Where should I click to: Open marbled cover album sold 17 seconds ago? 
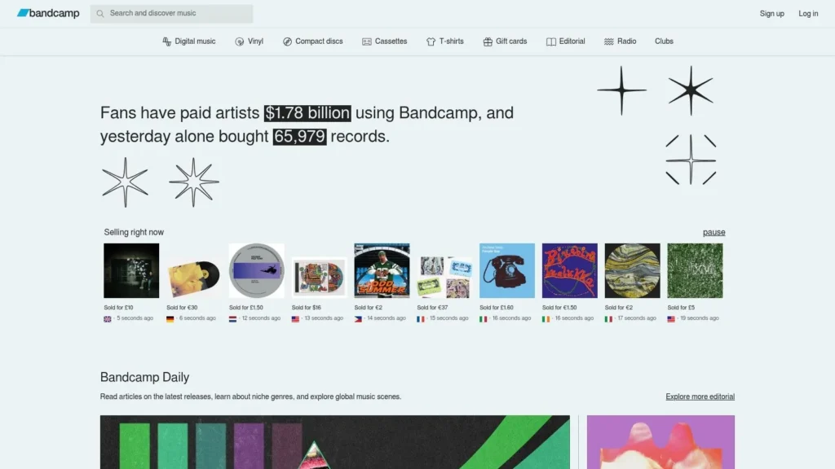[632, 270]
